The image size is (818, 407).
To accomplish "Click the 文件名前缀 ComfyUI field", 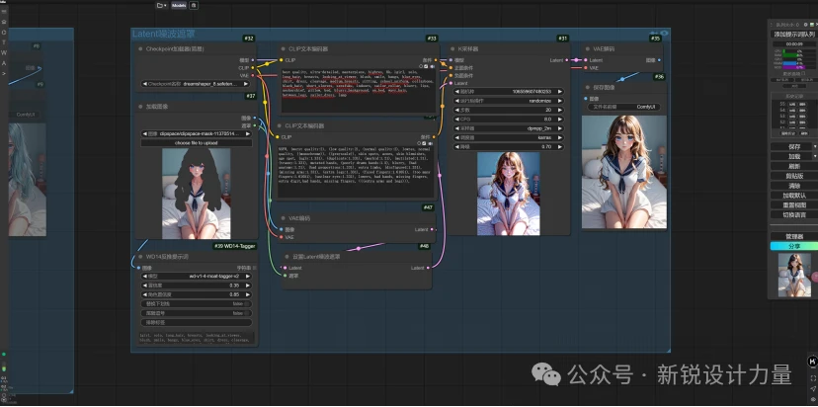I will [x=624, y=107].
